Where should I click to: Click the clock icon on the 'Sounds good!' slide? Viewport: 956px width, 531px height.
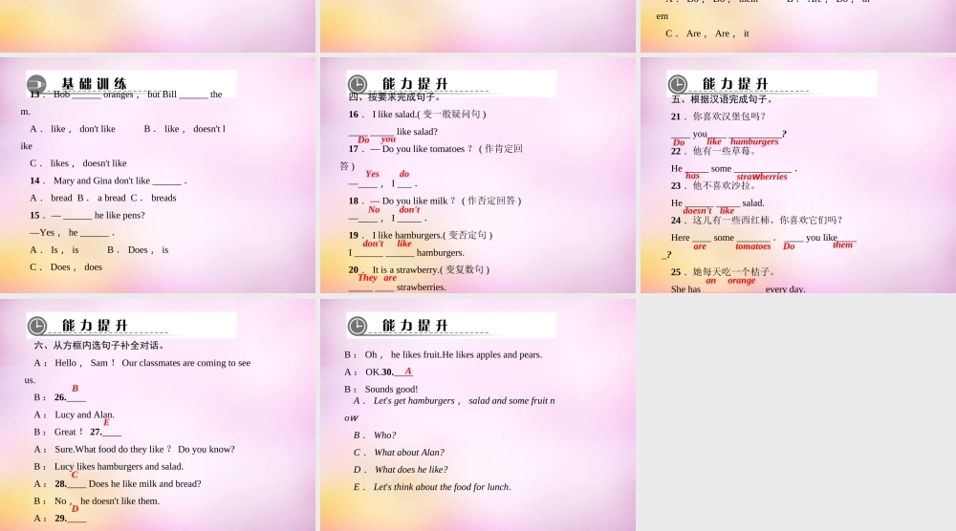(358, 326)
